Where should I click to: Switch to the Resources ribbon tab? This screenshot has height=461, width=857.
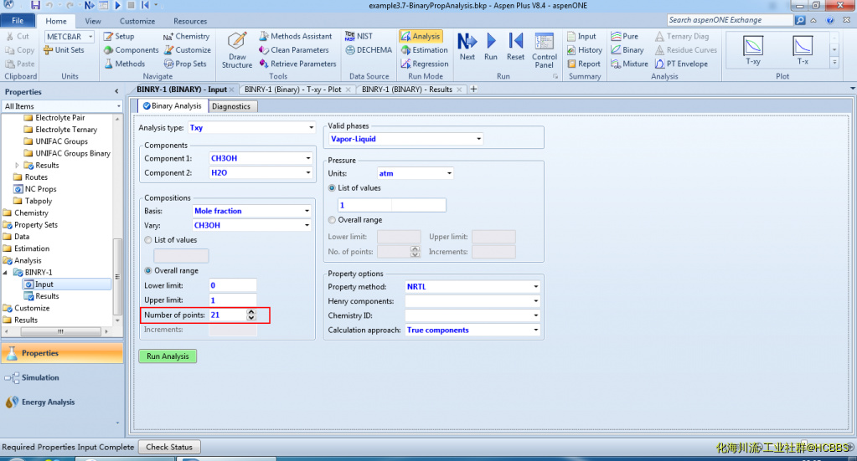click(190, 21)
